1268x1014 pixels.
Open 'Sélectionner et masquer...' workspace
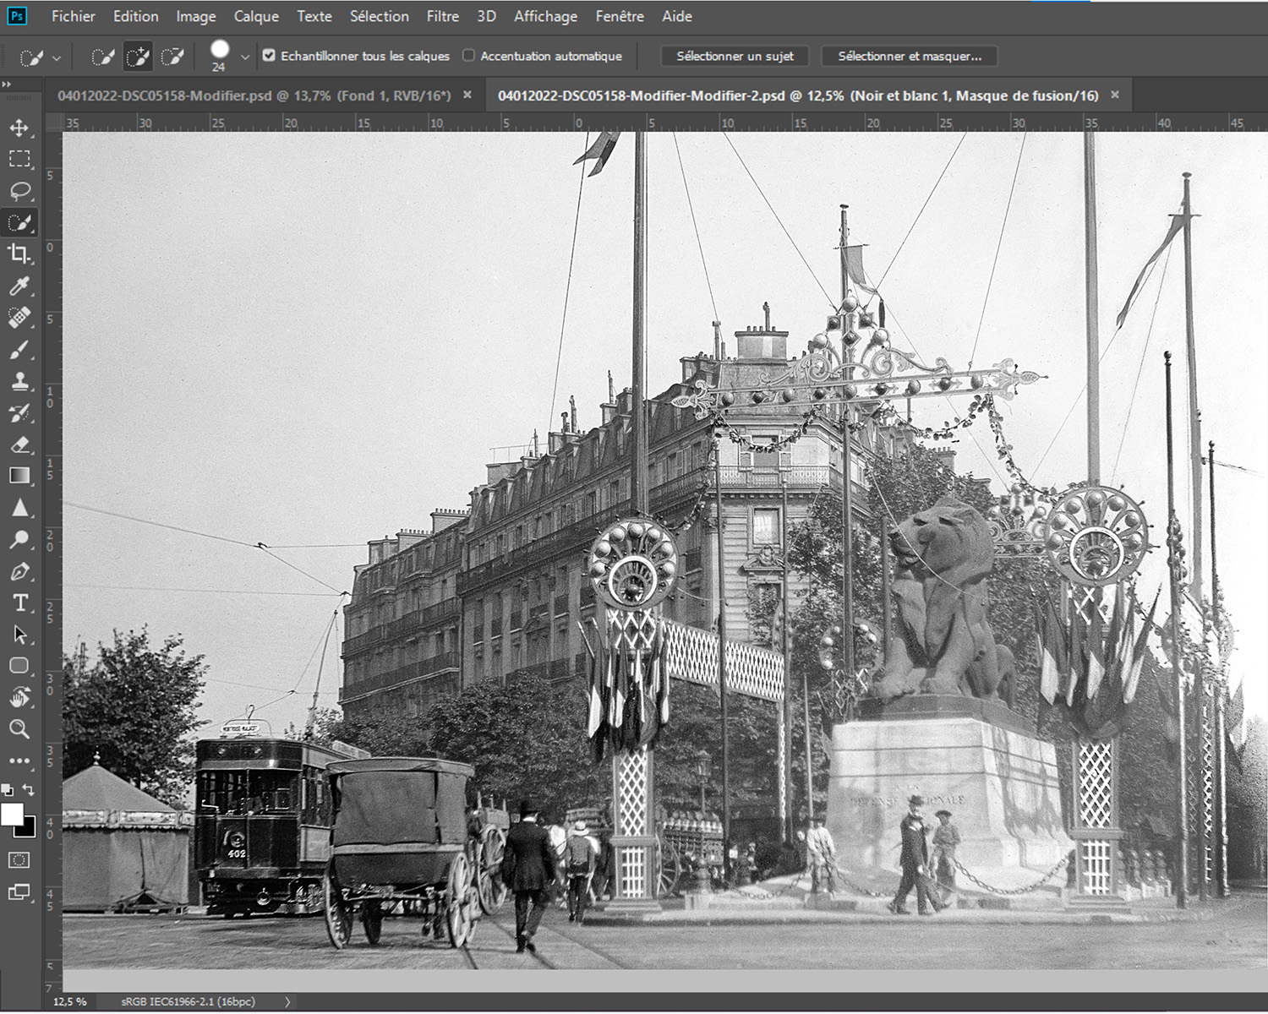pyautogui.click(x=909, y=56)
